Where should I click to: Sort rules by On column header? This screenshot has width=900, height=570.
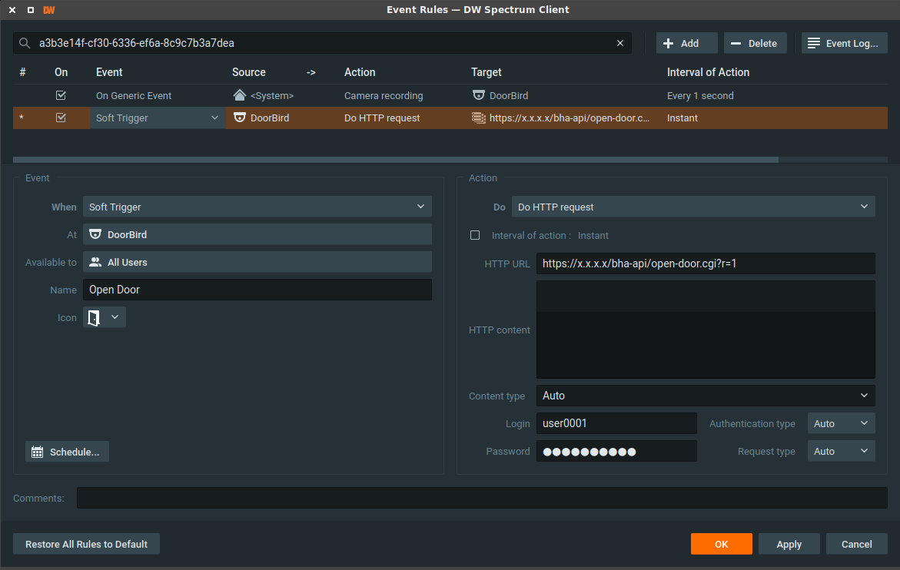(61, 72)
